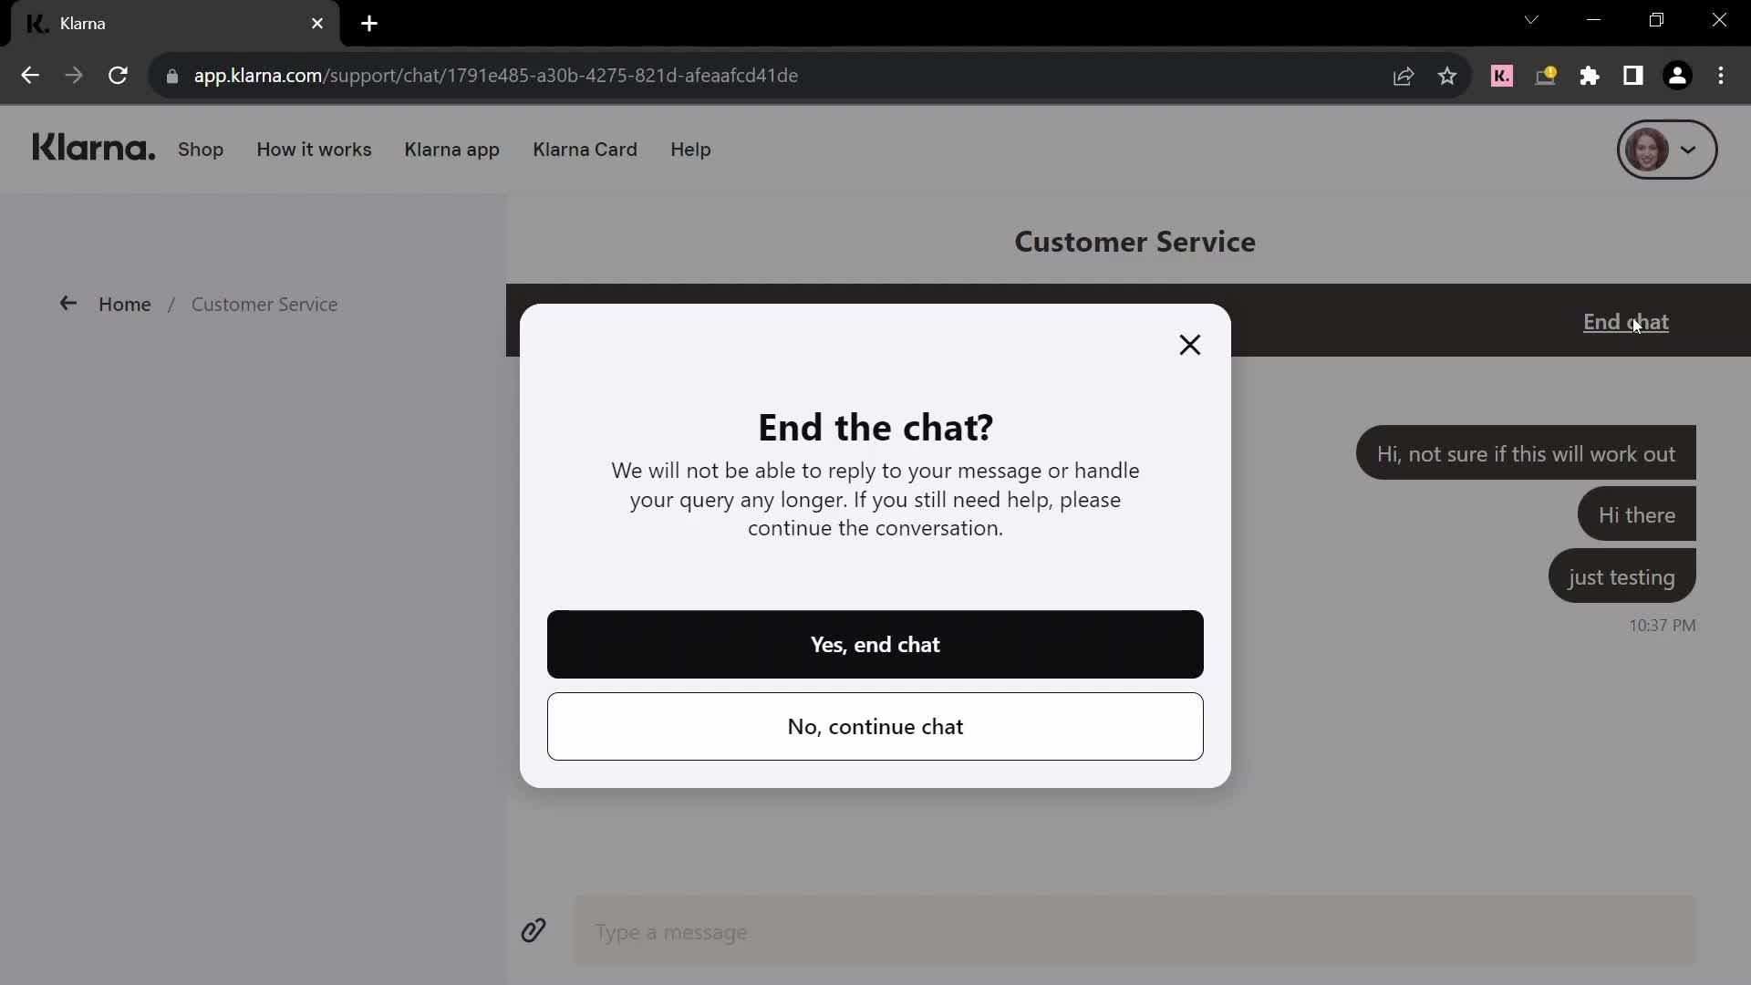
Task: Click the Klarna K extension icon
Action: 1501,75
